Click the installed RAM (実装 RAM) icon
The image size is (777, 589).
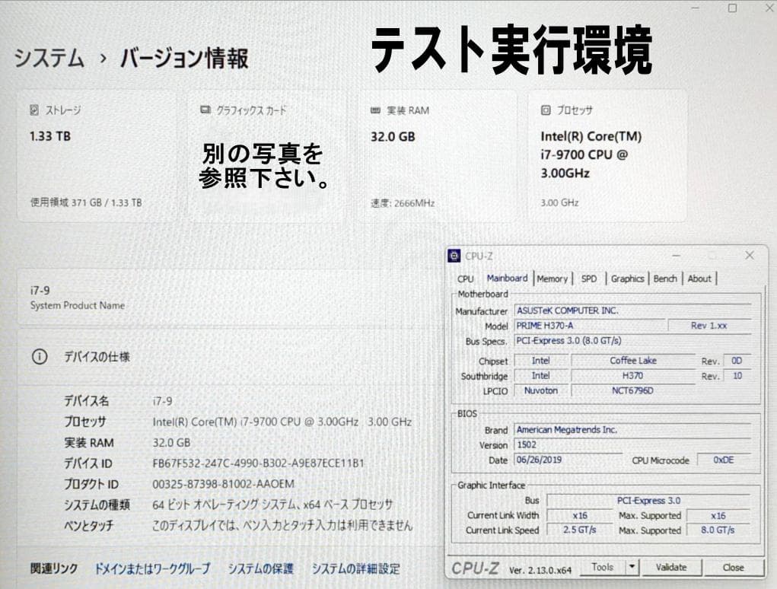[375, 110]
